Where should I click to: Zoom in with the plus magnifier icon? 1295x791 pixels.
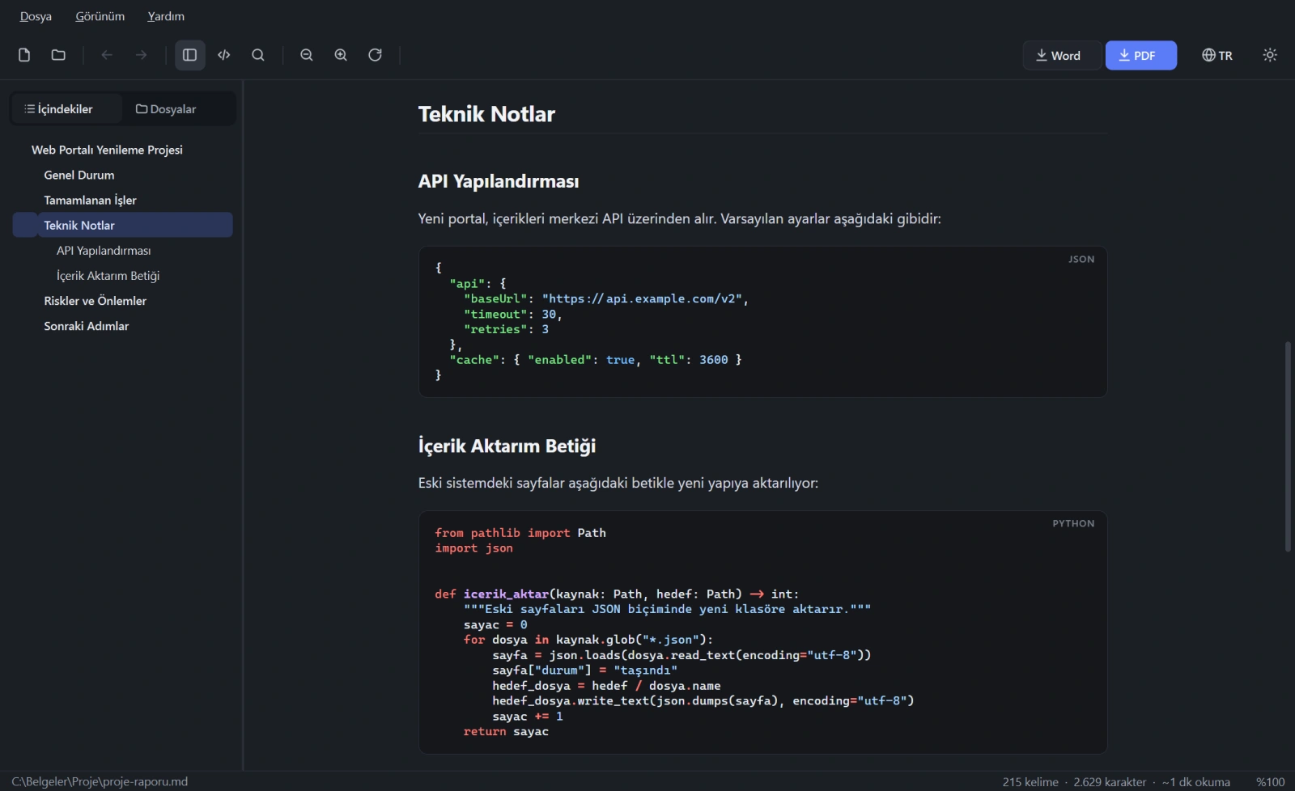[x=341, y=55]
